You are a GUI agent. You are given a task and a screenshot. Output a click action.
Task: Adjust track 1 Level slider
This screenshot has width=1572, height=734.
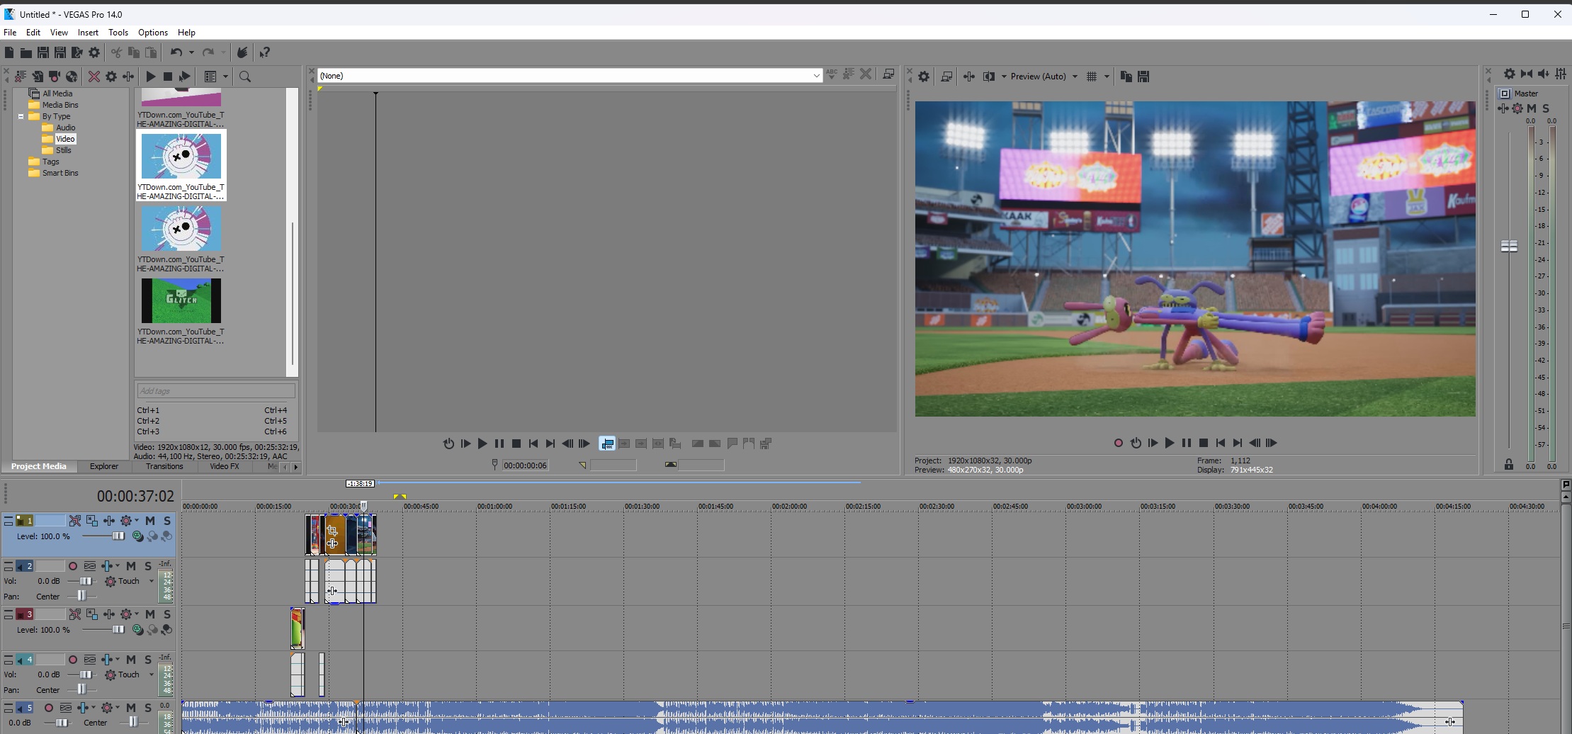[x=118, y=536]
